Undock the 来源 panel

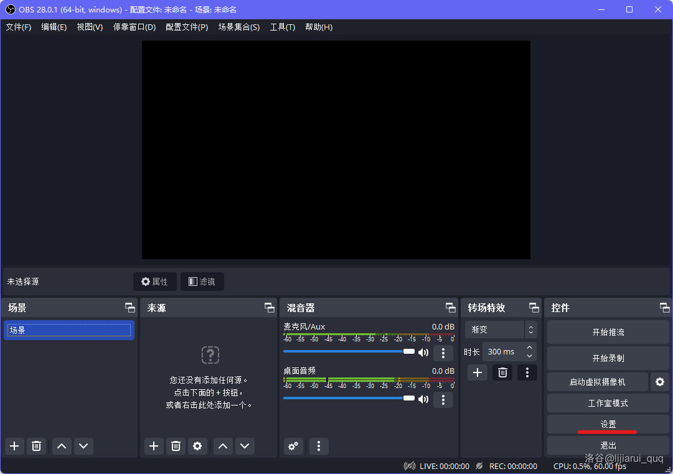pyautogui.click(x=270, y=308)
